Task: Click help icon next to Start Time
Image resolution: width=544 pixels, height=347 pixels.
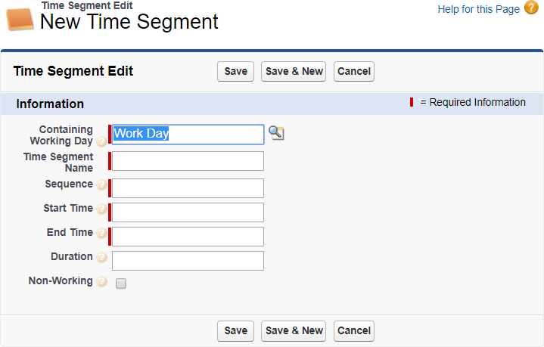Action: [101, 209]
